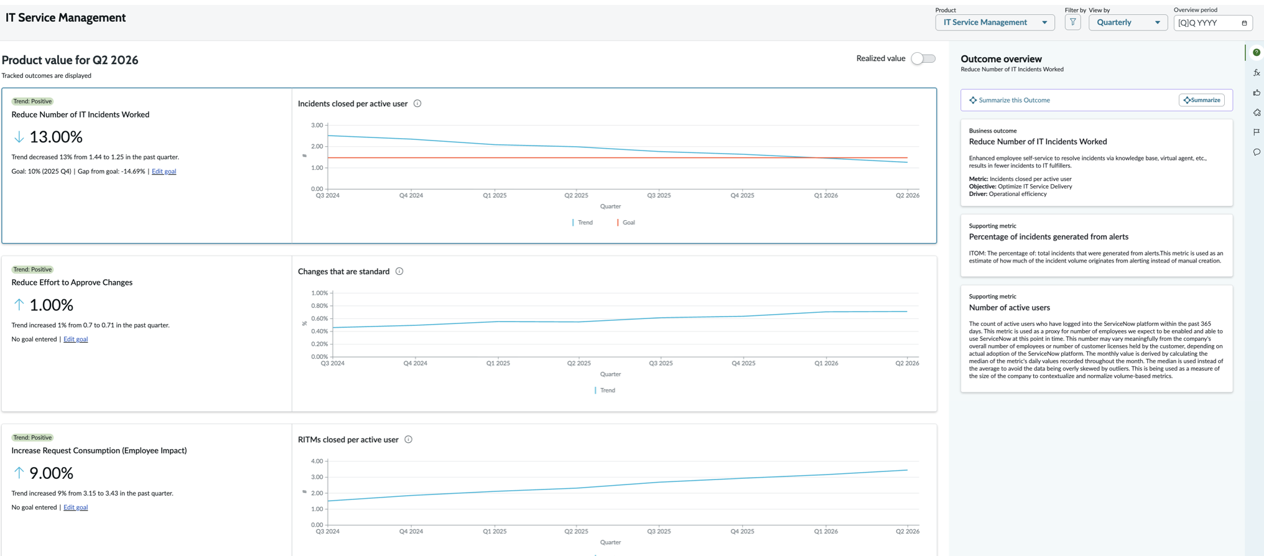Click the Tracked outcomes are displayed subtitle
The width and height of the screenshot is (1264, 556).
point(46,76)
